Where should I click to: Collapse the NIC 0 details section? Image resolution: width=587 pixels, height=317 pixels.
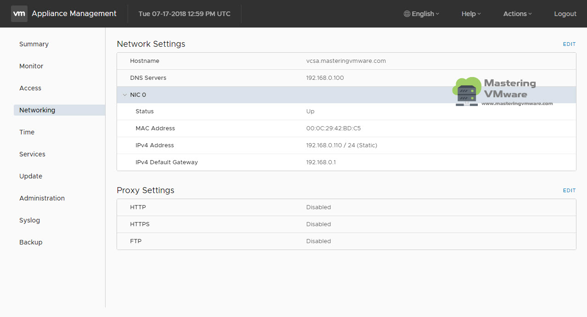click(x=125, y=95)
